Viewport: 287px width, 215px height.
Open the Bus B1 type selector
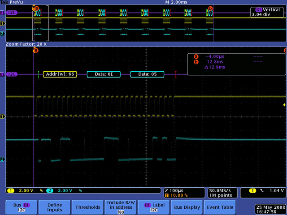(22, 207)
